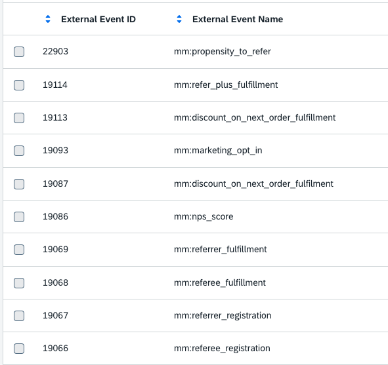The width and height of the screenshot is (388, 365).
Task: Click the mm:discount_on_next_order_fulfilment entry
Action: pyautogui.click(x=253, y=184)
